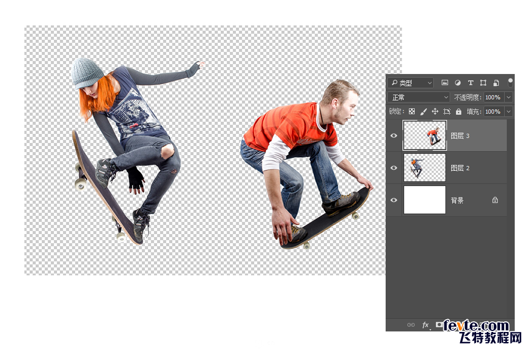Filter layers by pixel layers icon

tap(445, 82)
